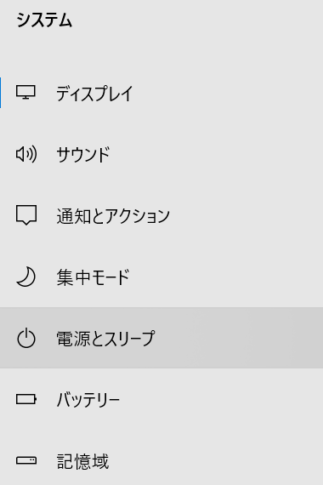323x485 pixels.
Task: Click the speaker icon next to サウンド
Action: pyautogui.click(x=26, y=154)
